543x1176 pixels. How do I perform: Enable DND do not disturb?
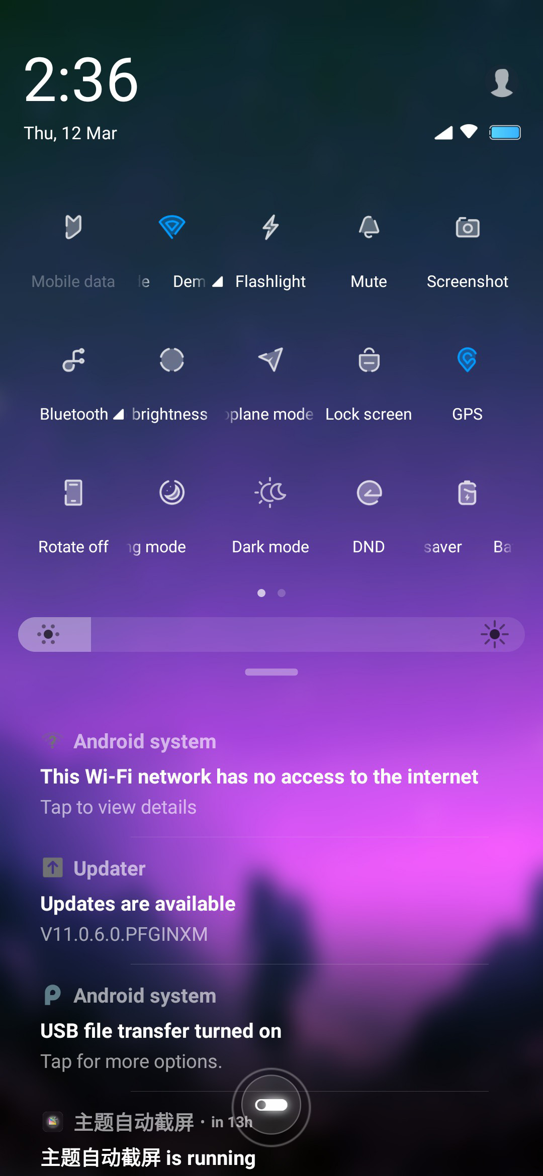[369, 493]
